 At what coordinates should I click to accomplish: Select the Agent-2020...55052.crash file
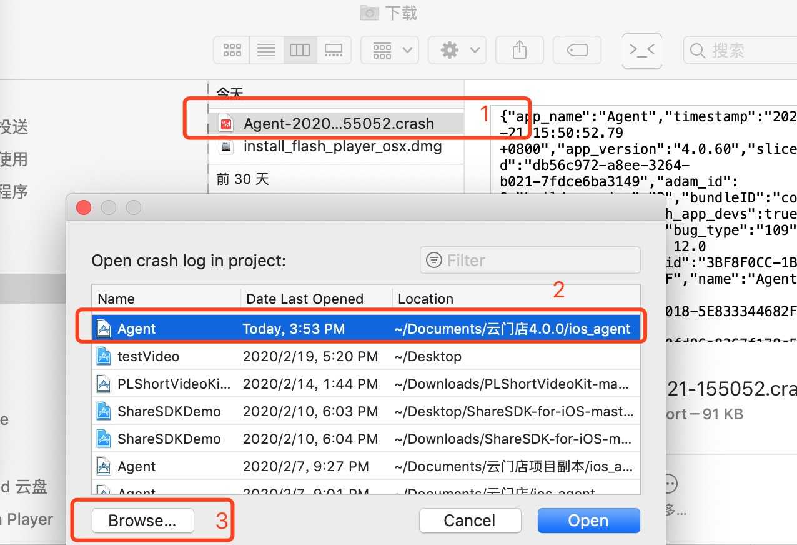(336, 124)
